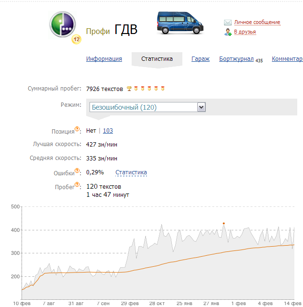Open the Безошибочный (120) mode dropdown
The height and width of the screenshot is (307, 303).
point(147,107)
